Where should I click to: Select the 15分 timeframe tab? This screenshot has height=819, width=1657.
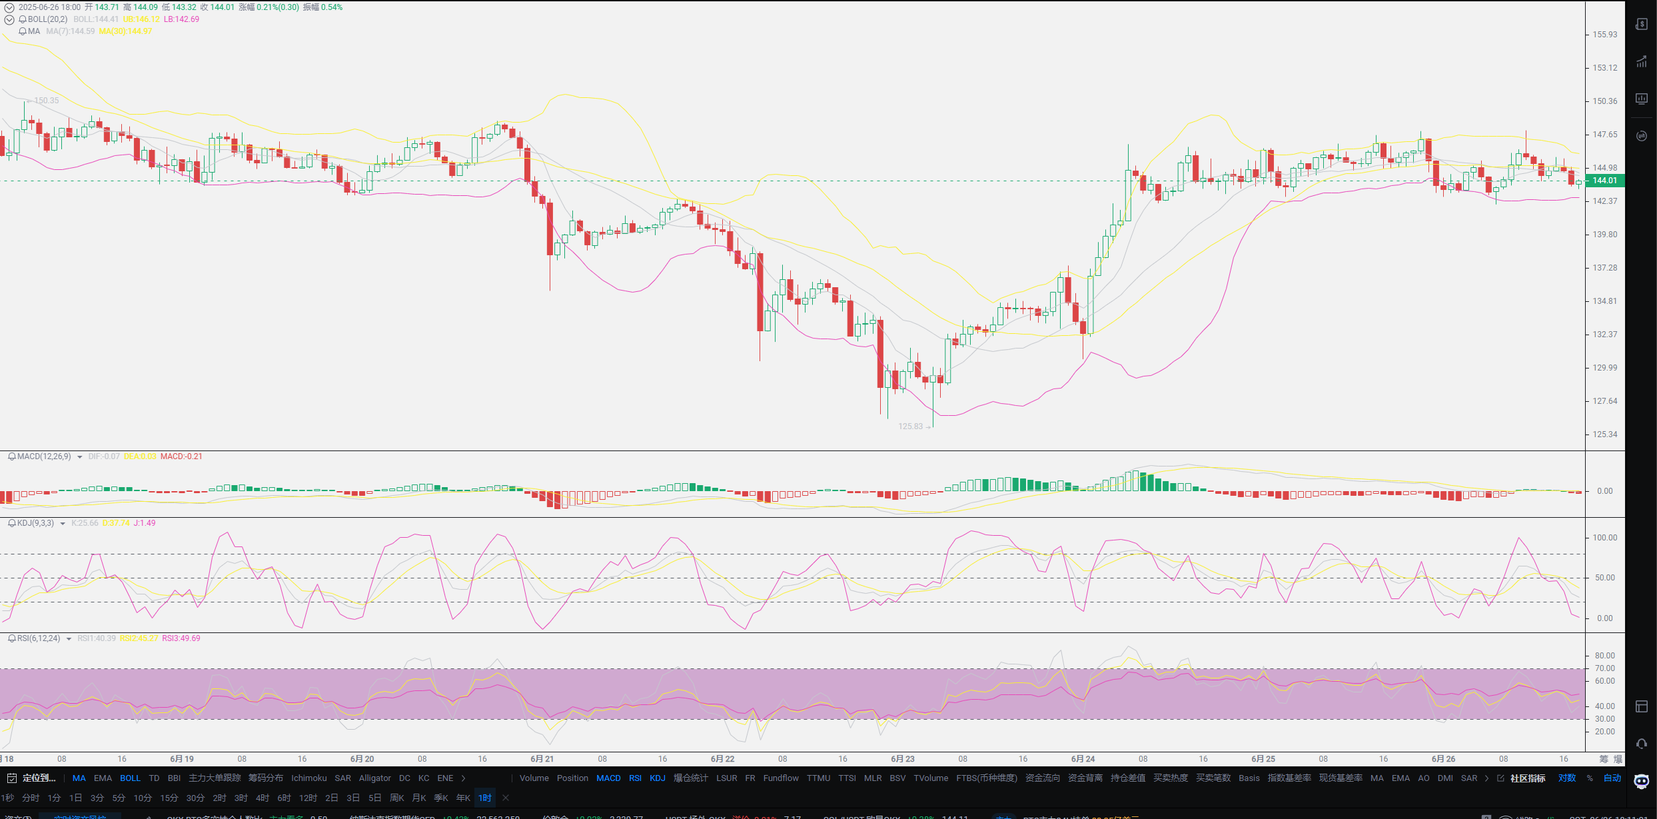(169, 798)
